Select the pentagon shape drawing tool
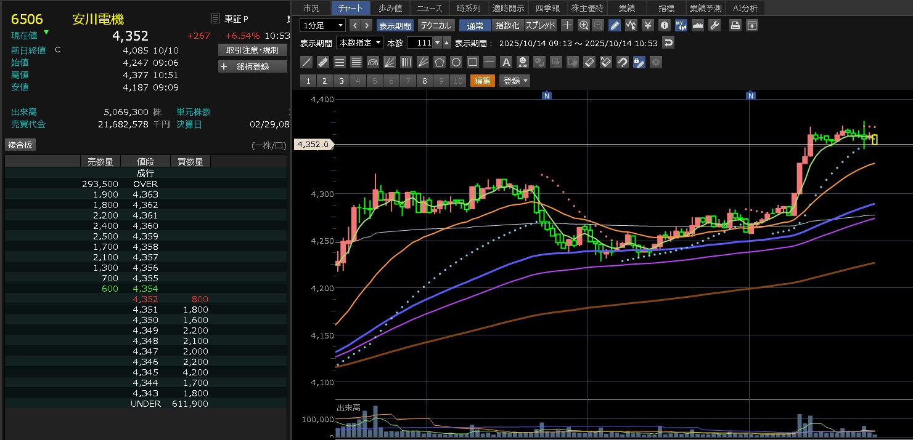This screenshot has width=913, height=440. pos(440,62)
